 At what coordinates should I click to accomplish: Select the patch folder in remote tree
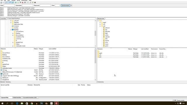107,46
